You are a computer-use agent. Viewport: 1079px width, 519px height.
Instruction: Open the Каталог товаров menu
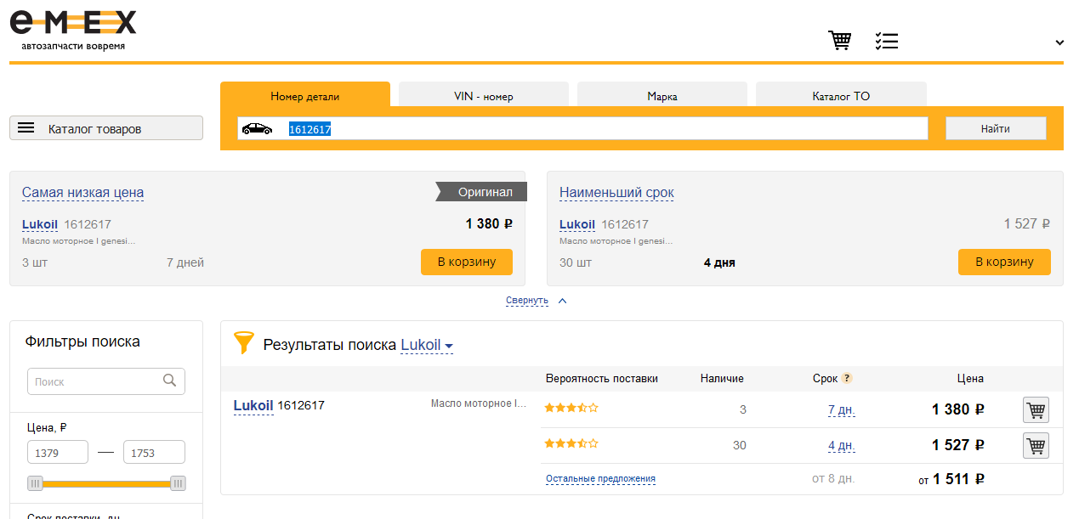pos(106,128)
